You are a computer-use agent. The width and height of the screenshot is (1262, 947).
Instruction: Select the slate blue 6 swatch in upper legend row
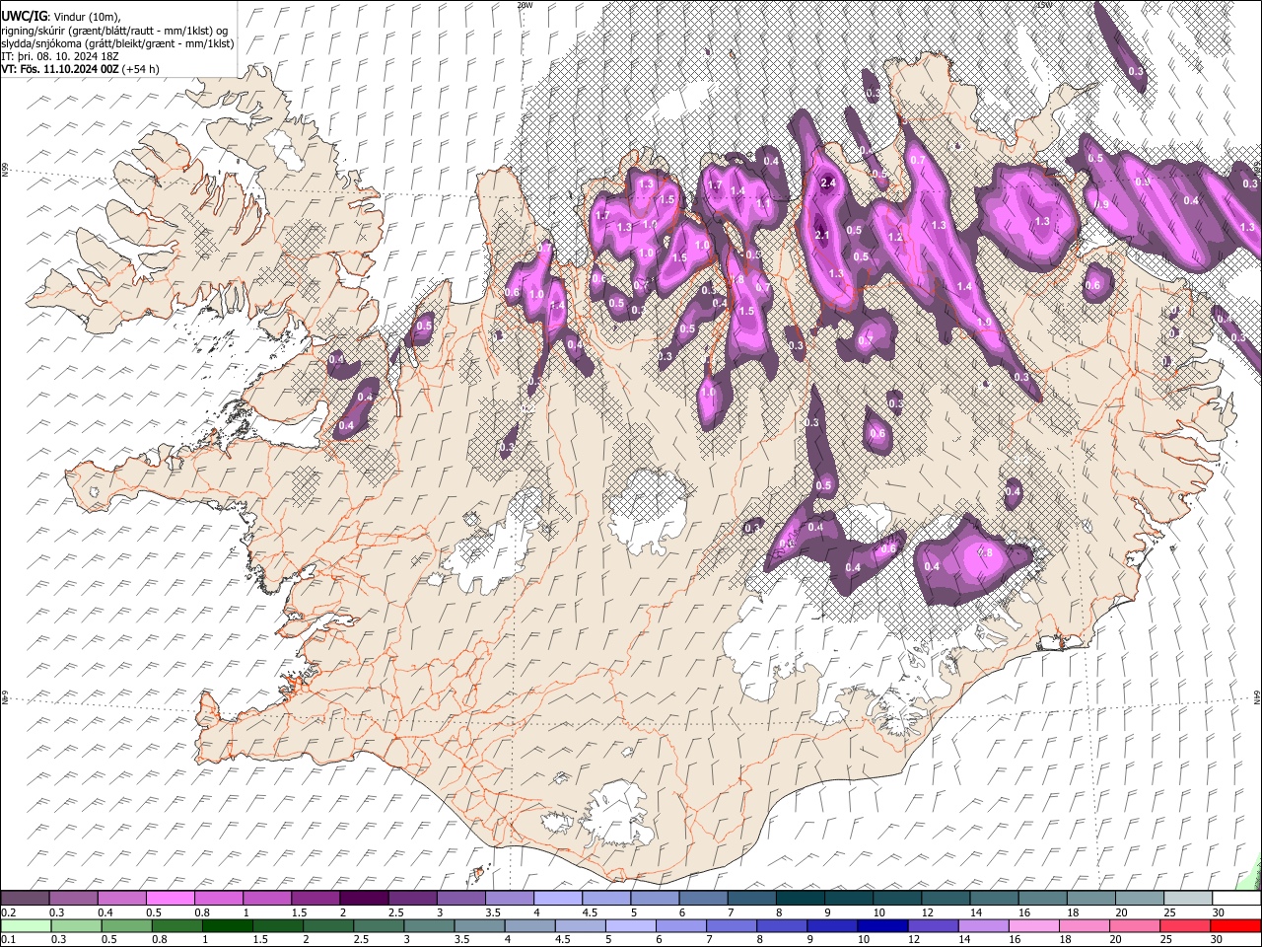coord(704,899)
